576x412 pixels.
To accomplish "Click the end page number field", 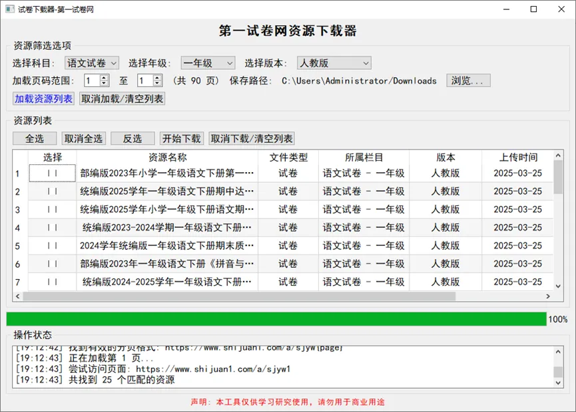I will tap(145, 80).
